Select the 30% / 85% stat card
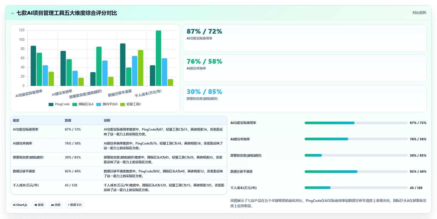Image resolution: width=437 pixels, height=219 pixels. coord(305,98)
